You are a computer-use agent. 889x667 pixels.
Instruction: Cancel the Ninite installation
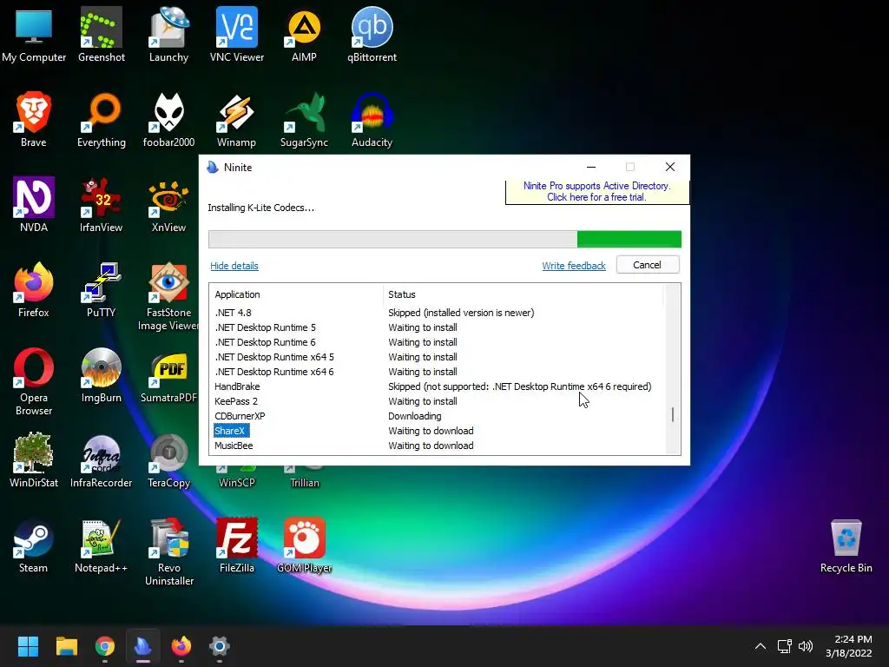pos(648,265)
